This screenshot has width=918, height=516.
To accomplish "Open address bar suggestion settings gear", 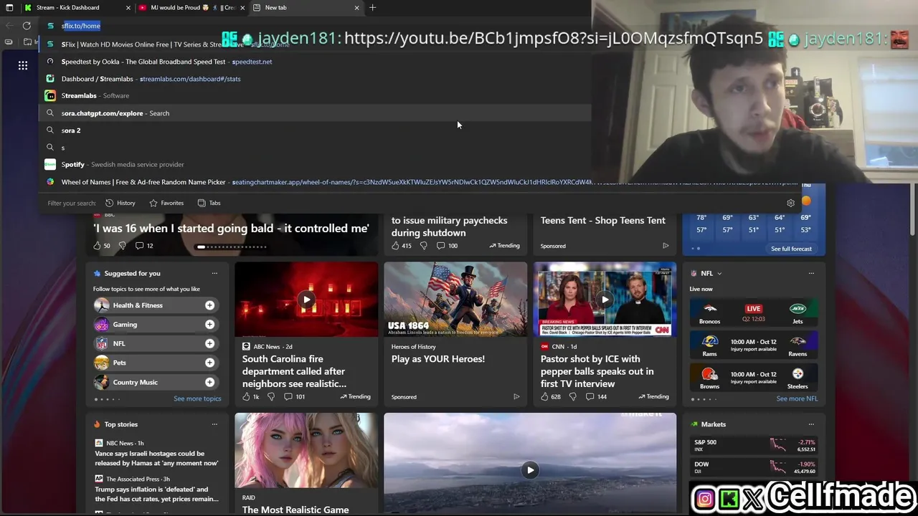I will [x=790, y=203].
